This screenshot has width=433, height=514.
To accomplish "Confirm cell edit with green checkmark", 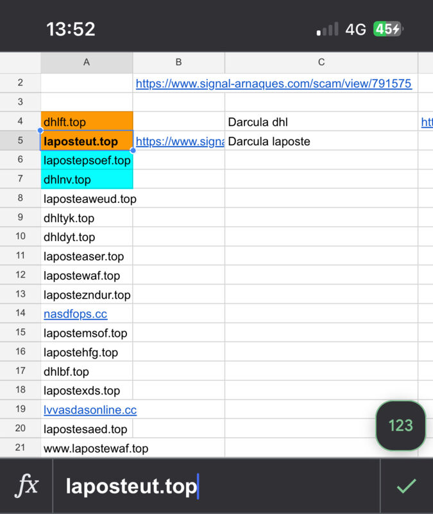I will 406,486.
